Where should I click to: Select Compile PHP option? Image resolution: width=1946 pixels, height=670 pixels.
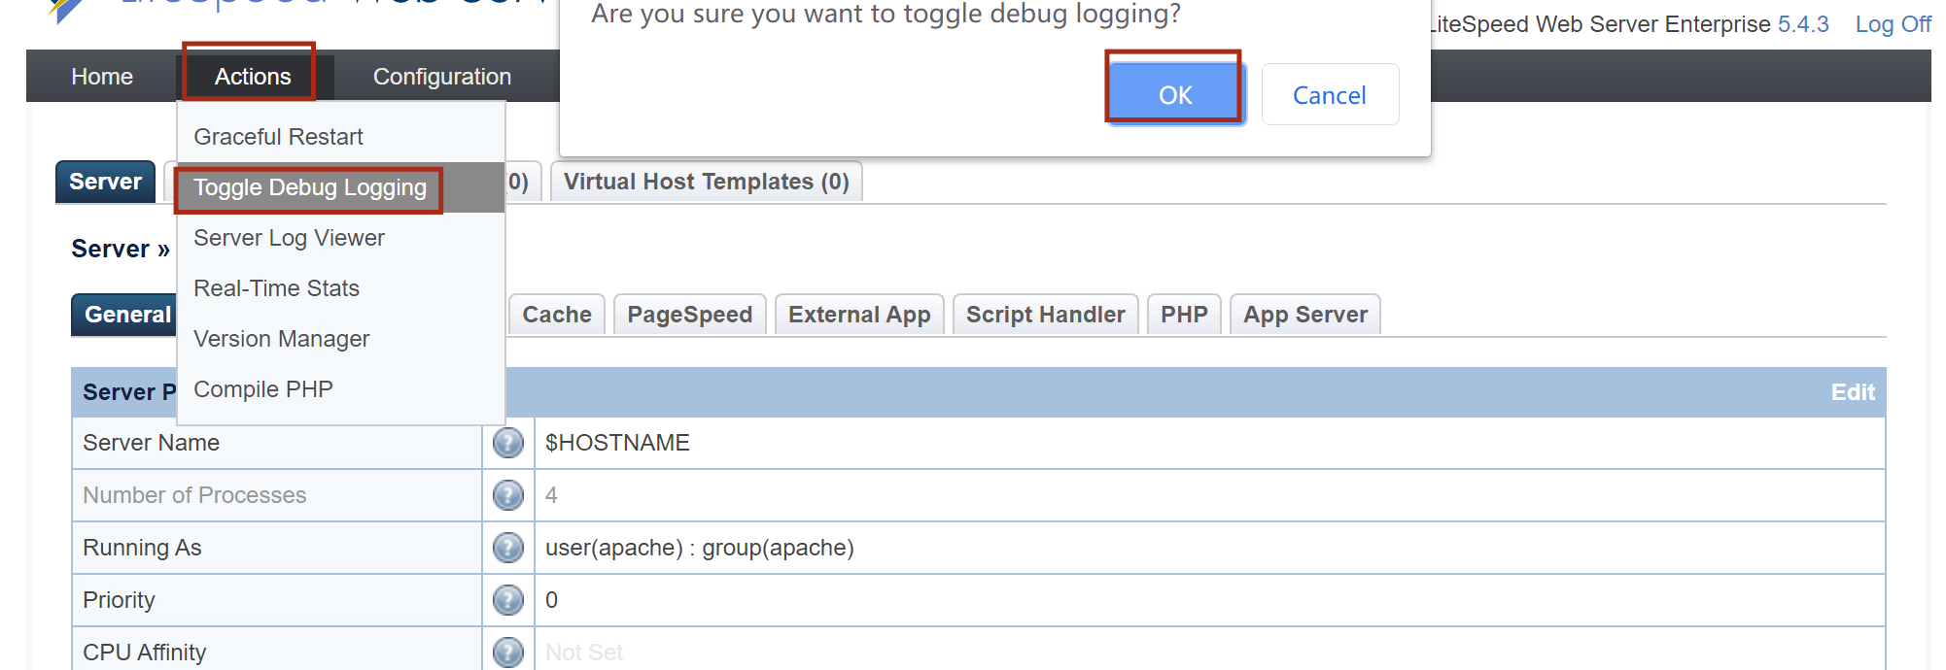coord(262,389)
